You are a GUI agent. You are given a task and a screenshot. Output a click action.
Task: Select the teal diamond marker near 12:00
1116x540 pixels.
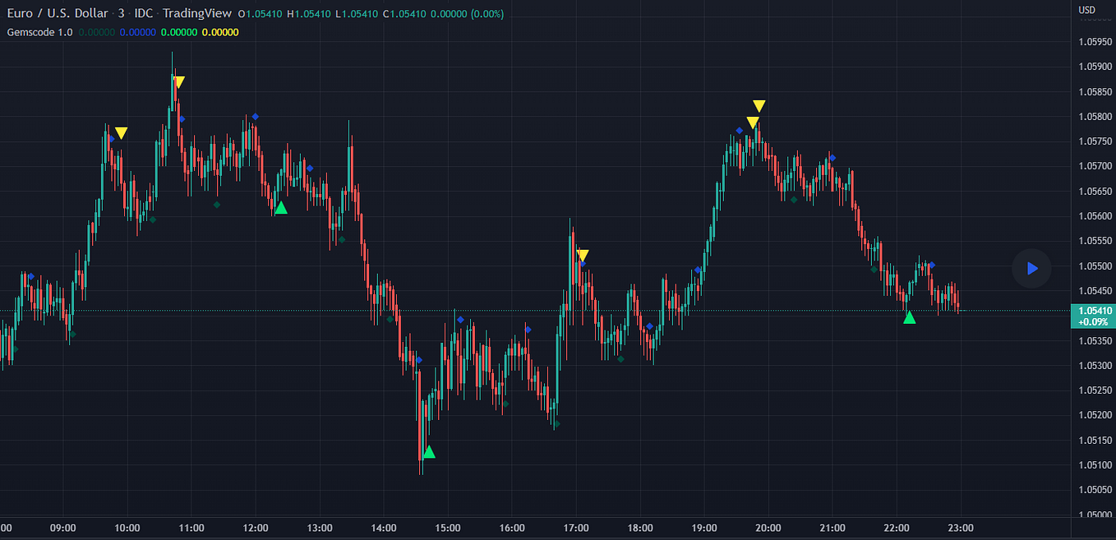click(x=217, y=205)
